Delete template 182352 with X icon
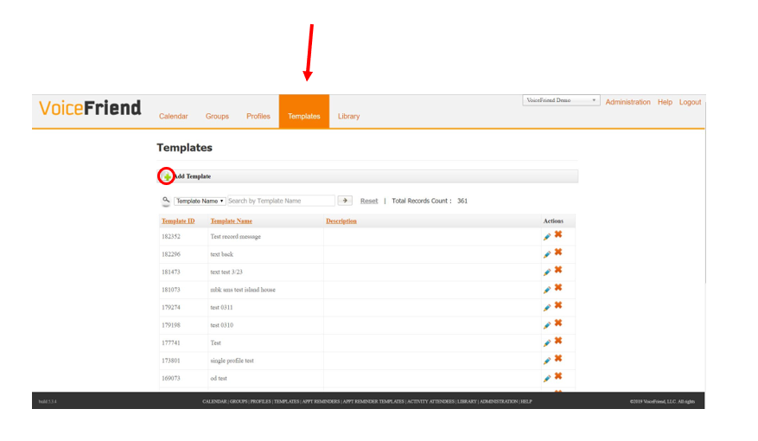 tap(557, 234)
